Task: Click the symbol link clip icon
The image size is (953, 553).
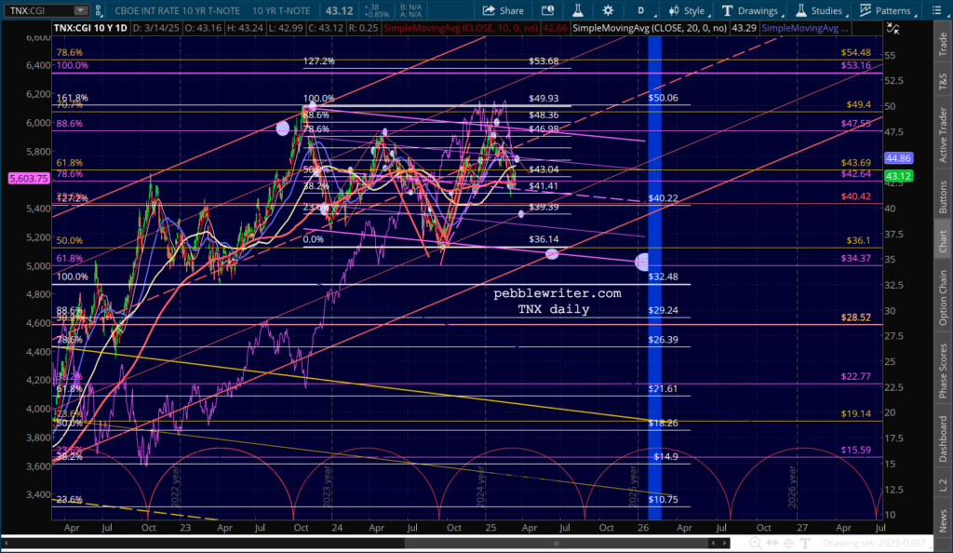Action: tap(99, 10)
